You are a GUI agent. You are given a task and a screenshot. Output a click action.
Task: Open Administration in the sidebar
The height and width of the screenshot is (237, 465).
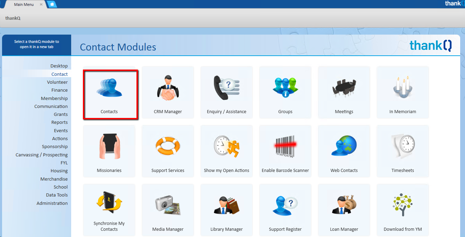coord(52,203)
